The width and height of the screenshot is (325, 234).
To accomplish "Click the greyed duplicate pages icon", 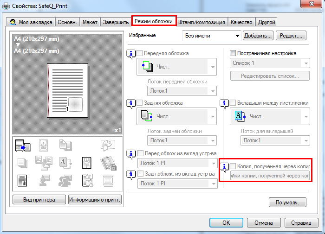I will coord(65,145).
